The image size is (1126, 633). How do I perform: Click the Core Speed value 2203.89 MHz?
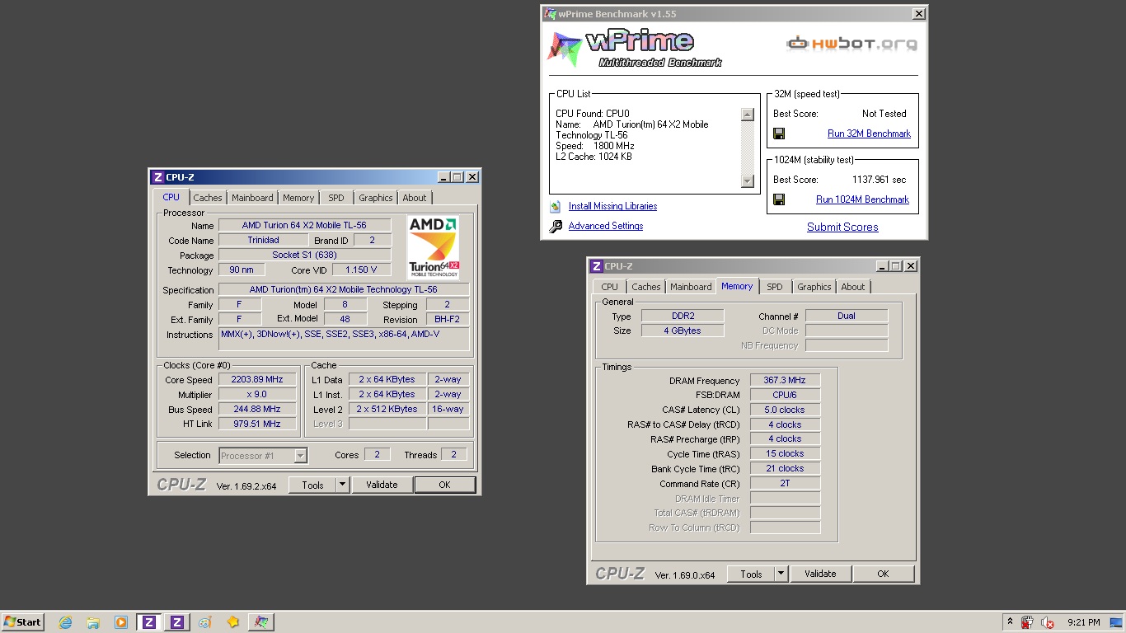[256, 380]
